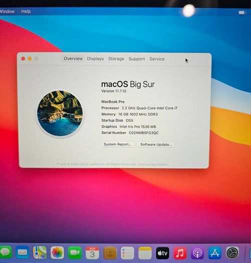This screenshot has height=263, width=251.
Task: Open Calendar showing date 3
Action: tap(92, 253)
